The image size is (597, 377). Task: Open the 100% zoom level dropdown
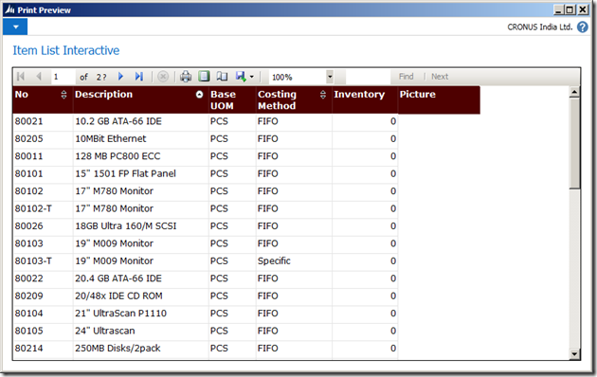(330, 77)
